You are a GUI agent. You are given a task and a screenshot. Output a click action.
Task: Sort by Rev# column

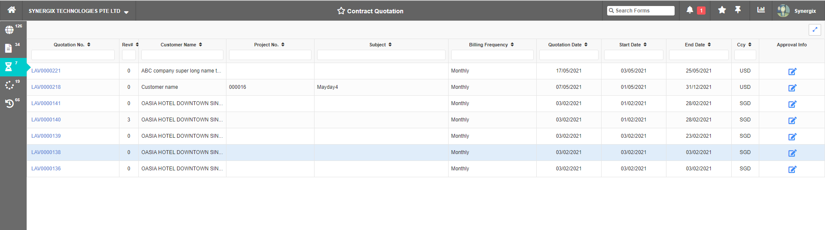tap(137, 45)
